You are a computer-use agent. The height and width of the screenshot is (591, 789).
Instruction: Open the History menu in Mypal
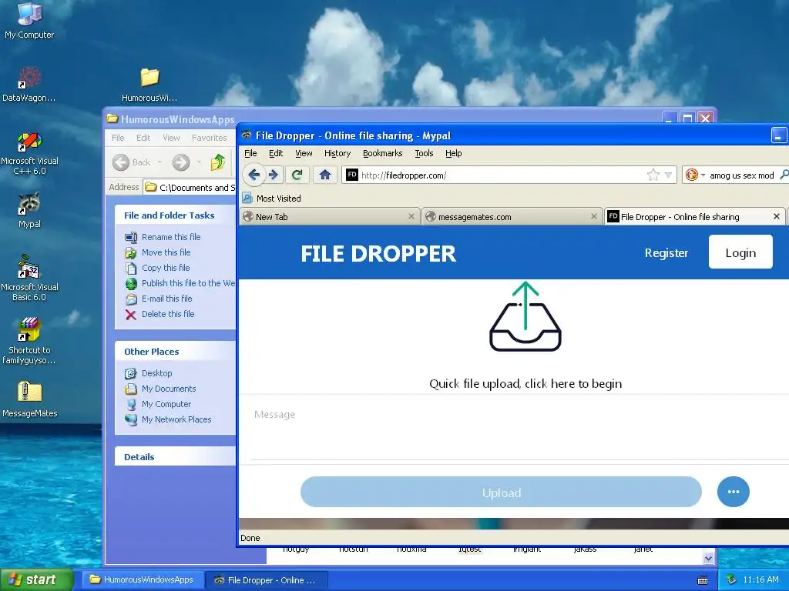(x=337, y=153)
